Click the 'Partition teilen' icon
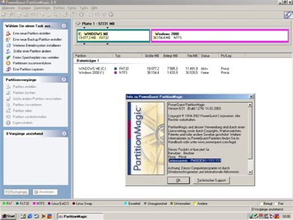This screenshot has width=293, height=220. tap(8, 111)
